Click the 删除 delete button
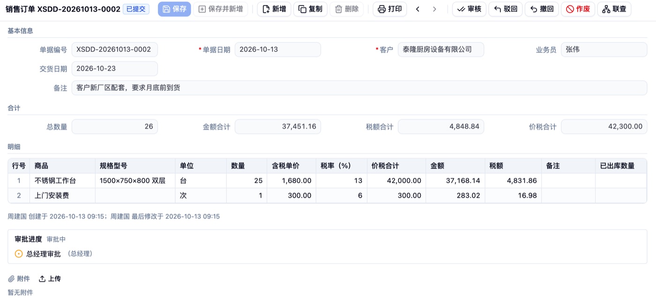656x298 pixels. [x=347, y=9]
